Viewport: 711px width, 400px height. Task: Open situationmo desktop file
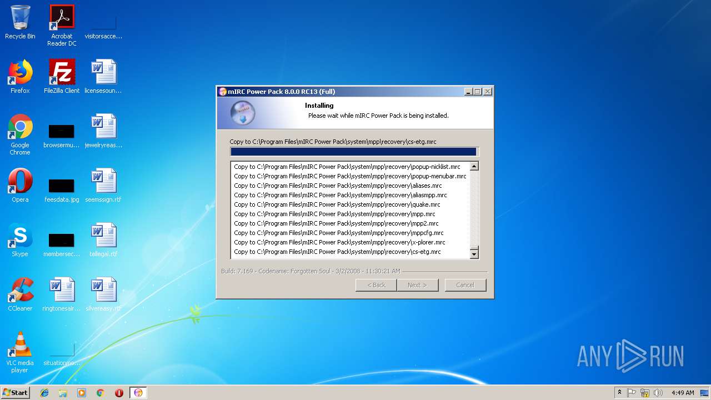(62, 354)
